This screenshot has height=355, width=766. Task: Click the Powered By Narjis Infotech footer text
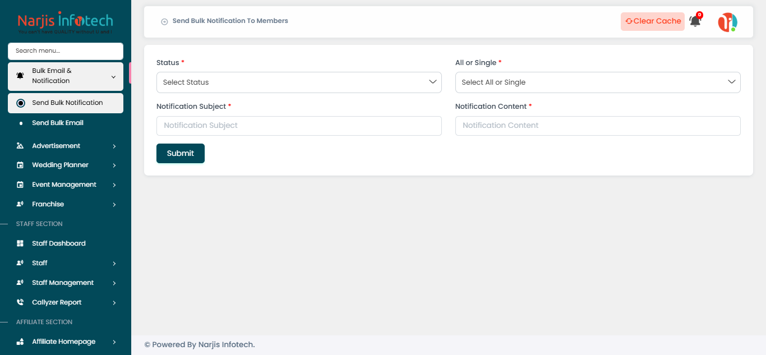(200, 344)
